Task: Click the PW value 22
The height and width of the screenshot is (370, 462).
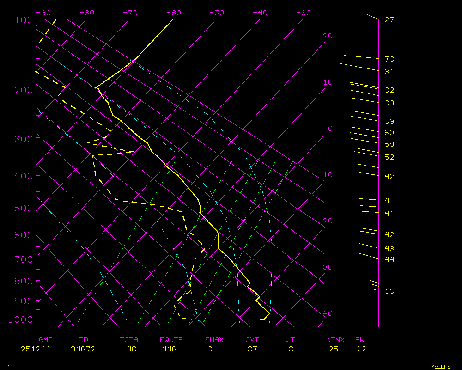Action: tap(361, 349)
